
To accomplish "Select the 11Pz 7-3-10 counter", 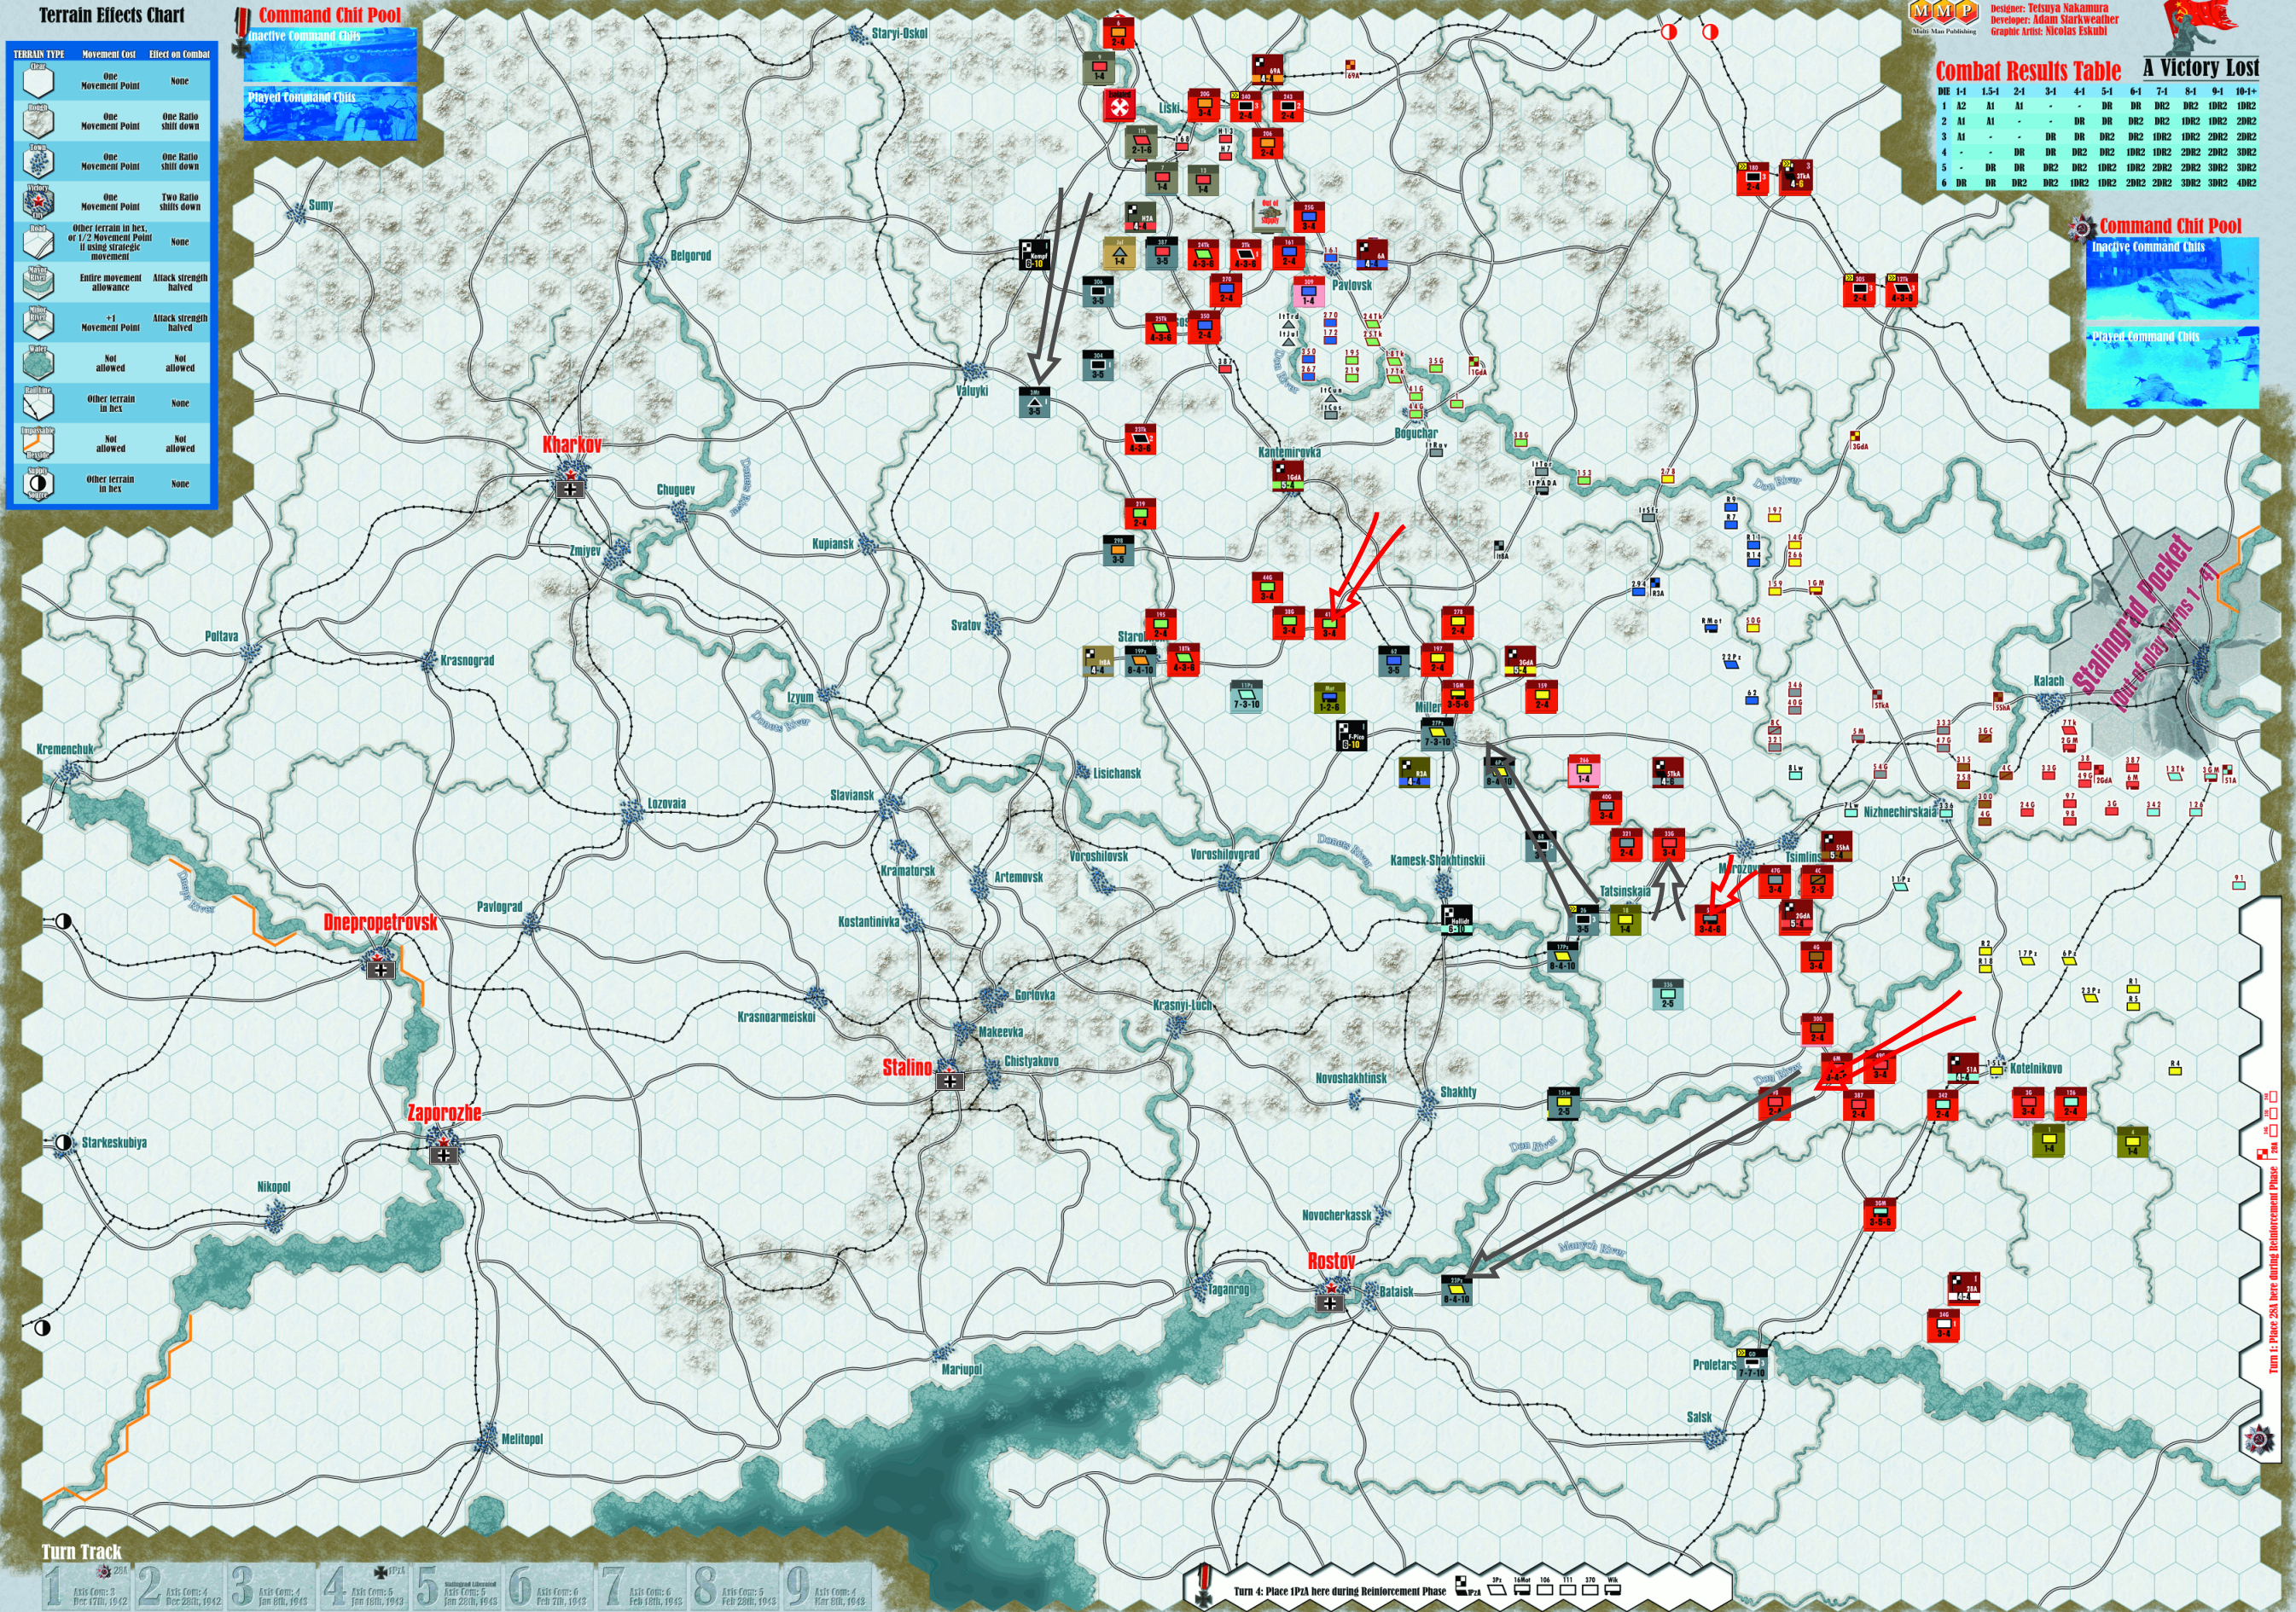I will 1246,697.
